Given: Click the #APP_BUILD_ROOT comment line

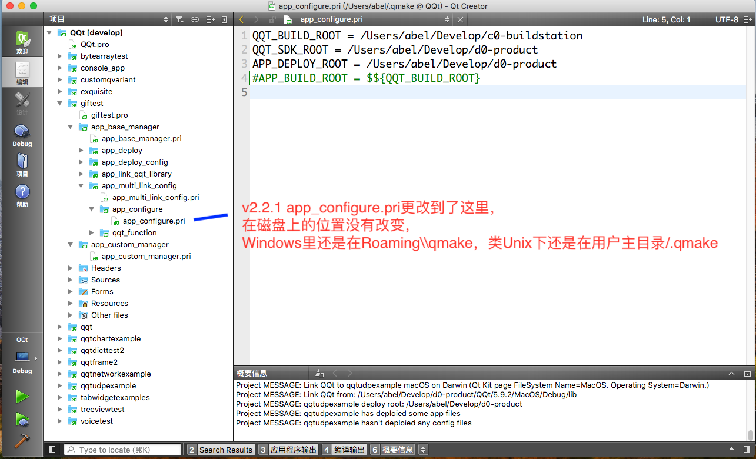Looking at the screenshot, I should click(366, 78).
